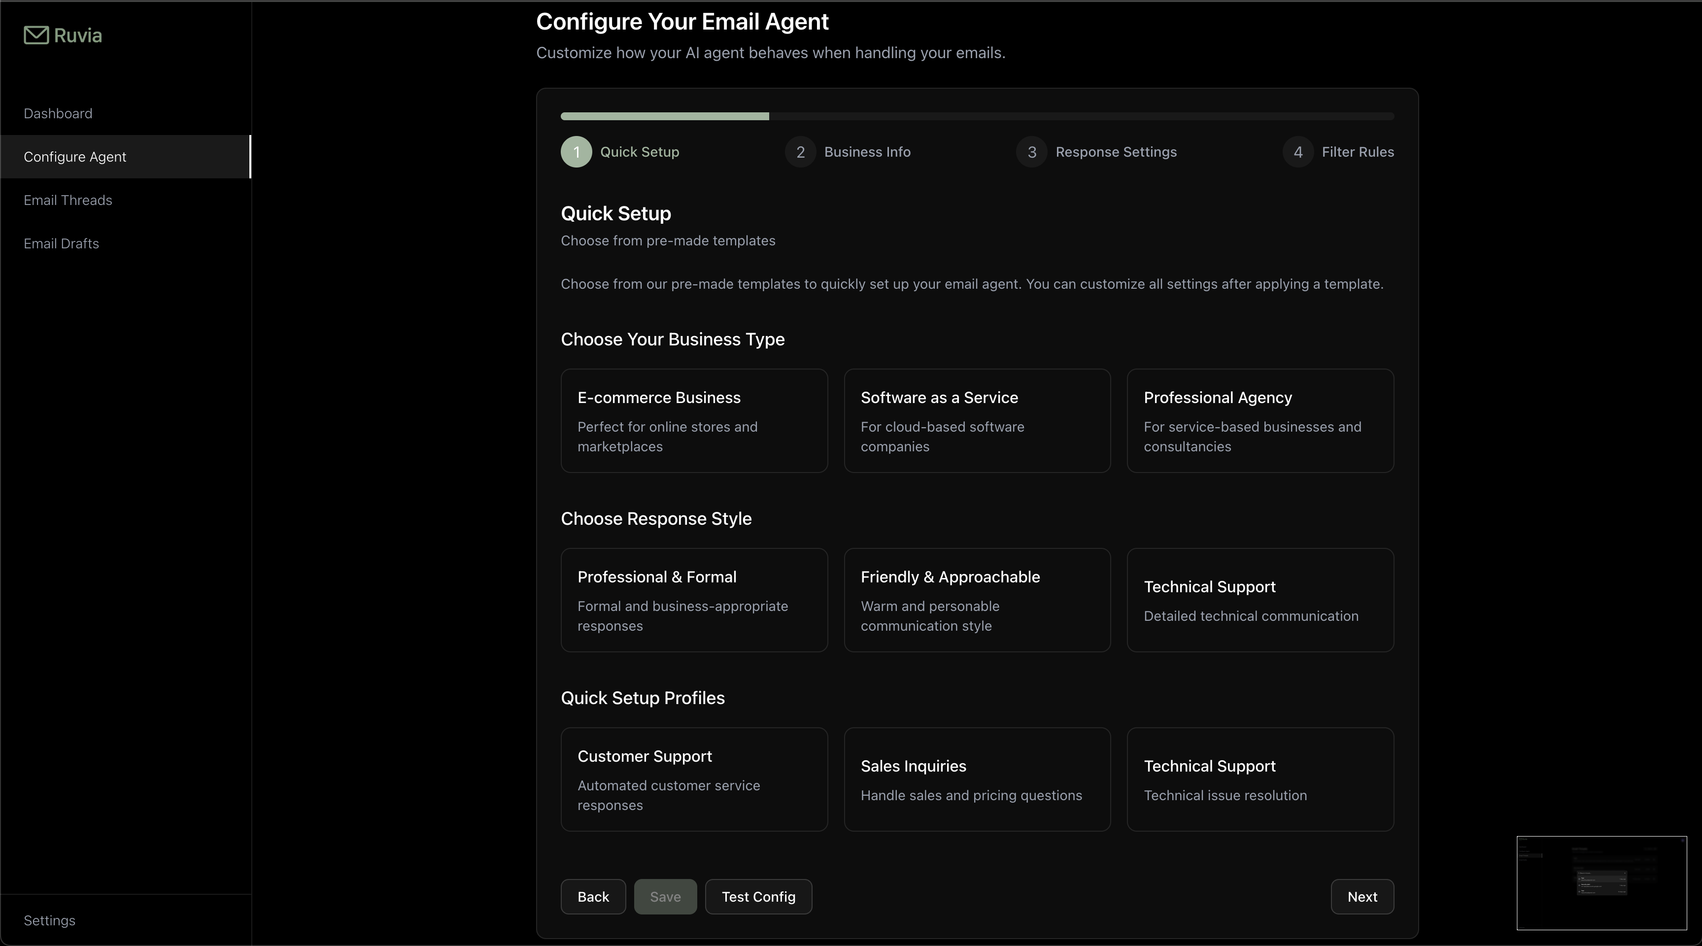Jump to step 4 number circle
The image size is (1702, 946).
coord(1297,152)
